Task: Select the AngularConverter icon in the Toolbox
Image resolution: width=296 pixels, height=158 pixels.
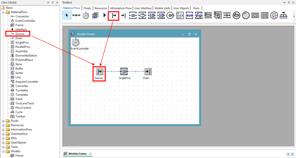Action: coord(217,16)
